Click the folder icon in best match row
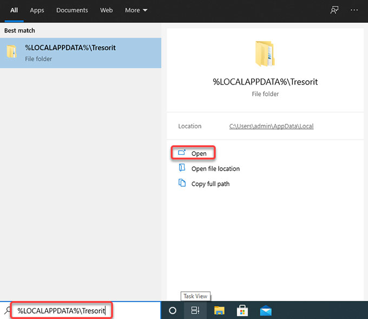Screen dimensions: 368x319 [11, 51]
